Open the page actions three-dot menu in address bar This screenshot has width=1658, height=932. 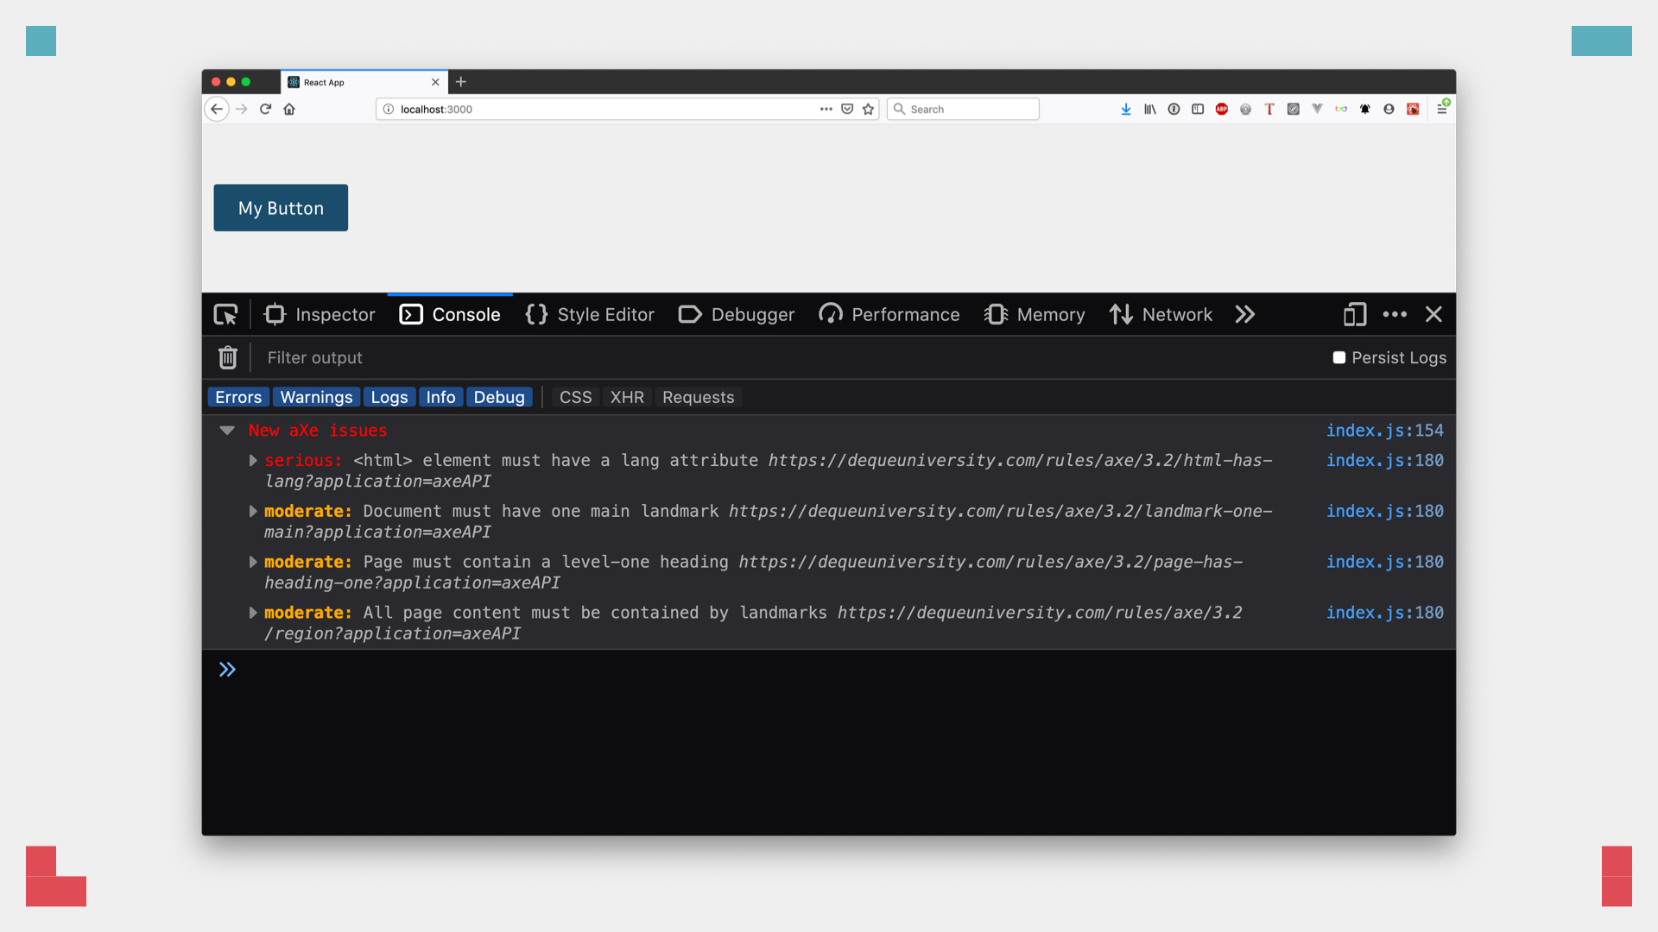tap(826, 109)
